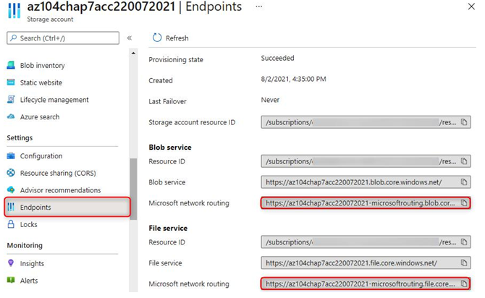
Task: Click the Refresh circular arrow icon
Action: 157,38
